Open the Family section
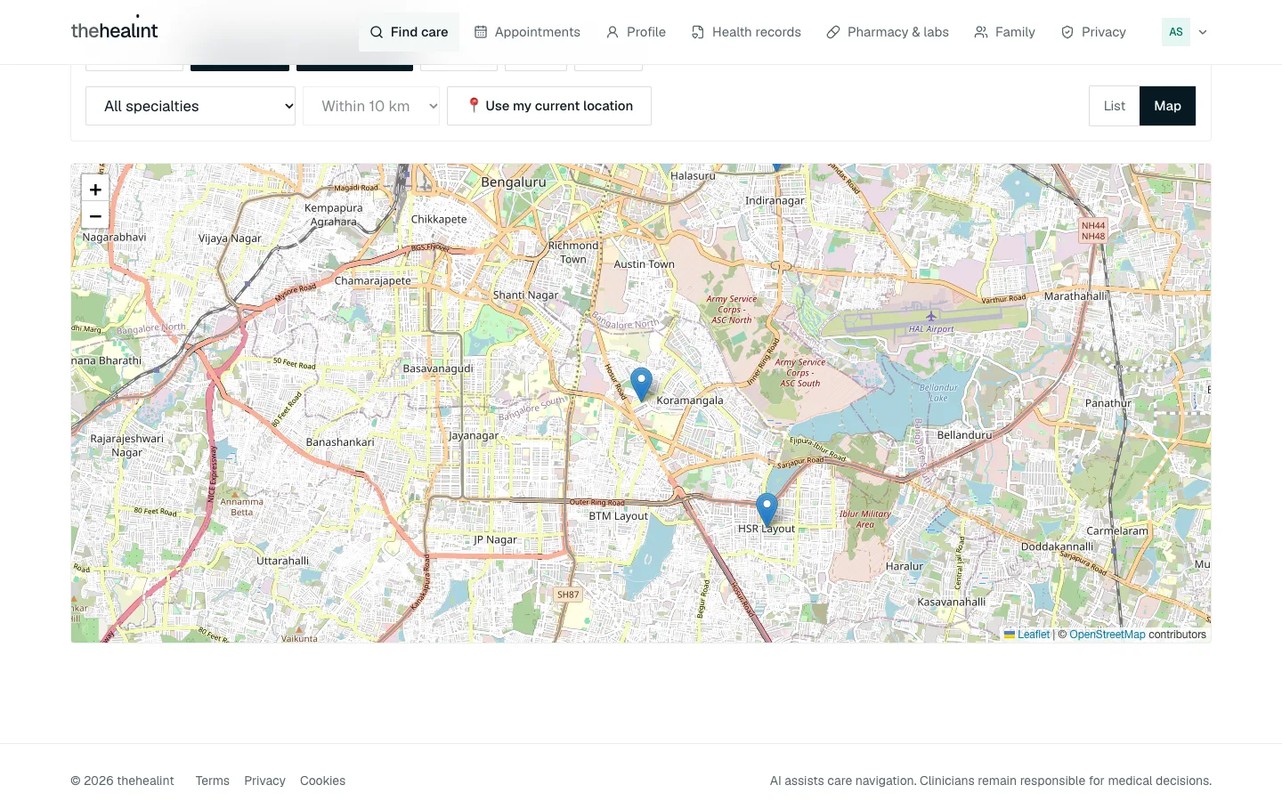 pyautogui.click(x=1004, y=32)
